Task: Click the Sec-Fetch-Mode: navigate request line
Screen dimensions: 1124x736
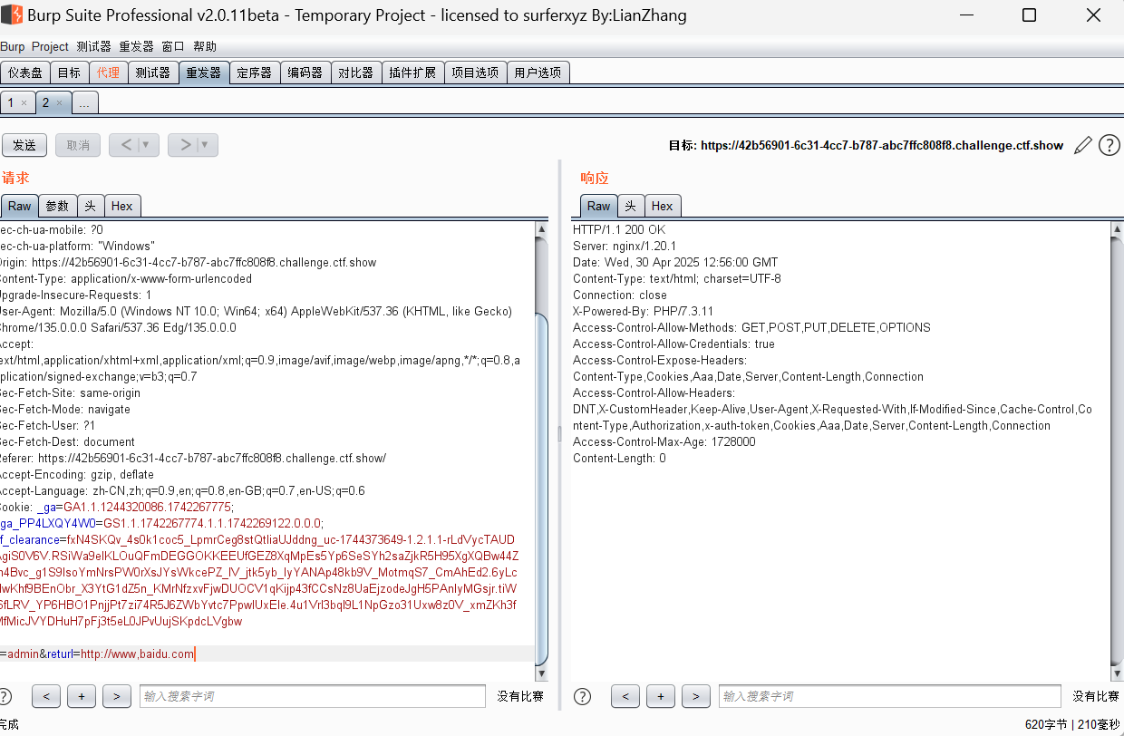Action: tap(65, 409)
